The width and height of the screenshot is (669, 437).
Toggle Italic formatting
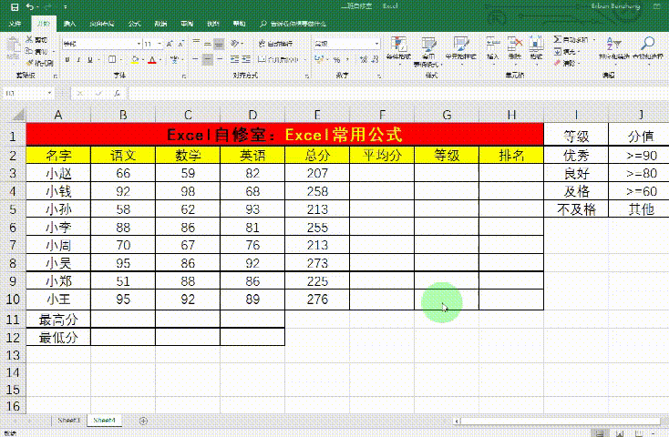(x=78, y=60)
